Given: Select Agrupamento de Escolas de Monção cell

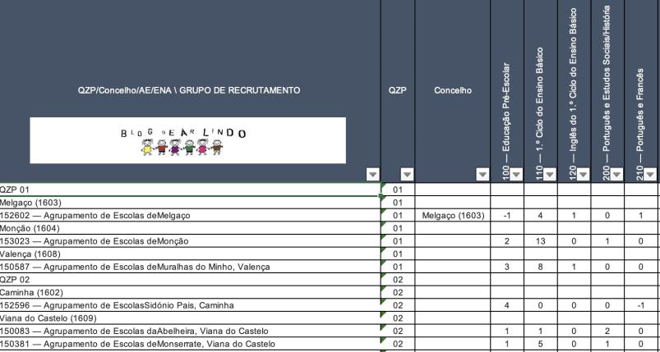Looking at the screenshot, I should click(189, 240).
